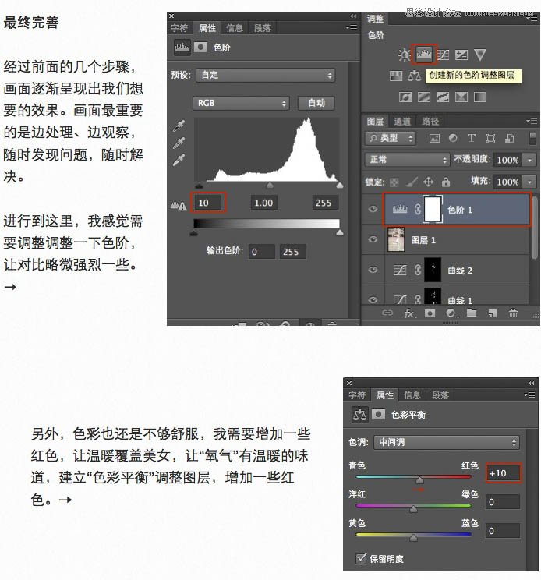
Task: Switch to the 信息 tab in Levels panel
Action: pos(235,28)
